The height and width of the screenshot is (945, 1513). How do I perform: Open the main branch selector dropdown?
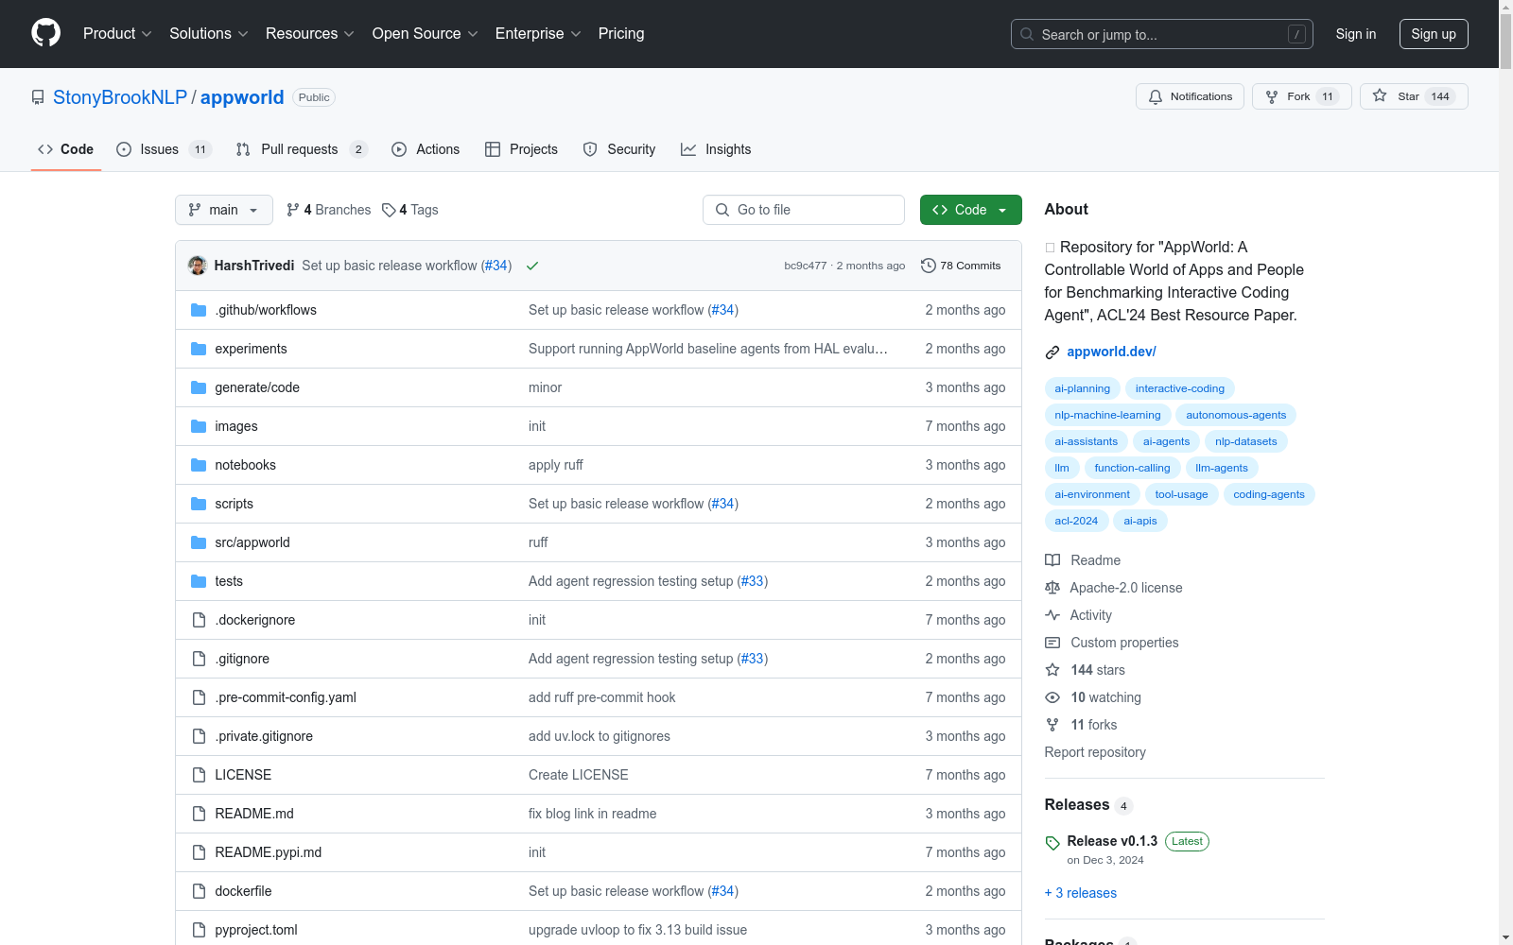(x=224, y=210)
